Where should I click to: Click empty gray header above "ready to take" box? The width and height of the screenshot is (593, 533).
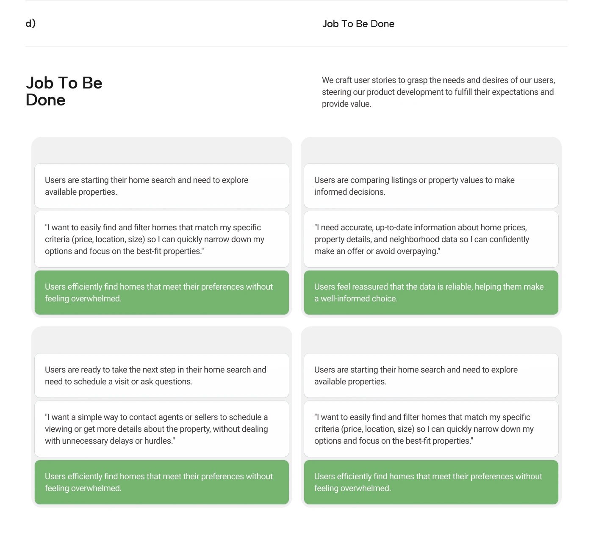click(x=161, y=340)
